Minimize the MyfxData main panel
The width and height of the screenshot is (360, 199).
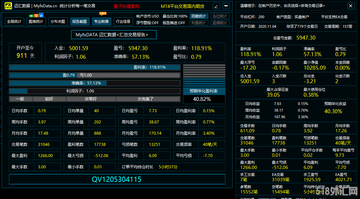tap(226, 6)
